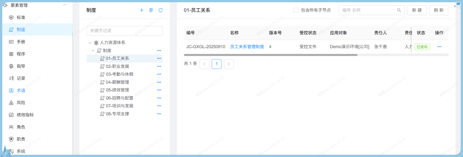Click the 张千惠 responsible person cell
This screenshot has width=463, height=157.
380,47
